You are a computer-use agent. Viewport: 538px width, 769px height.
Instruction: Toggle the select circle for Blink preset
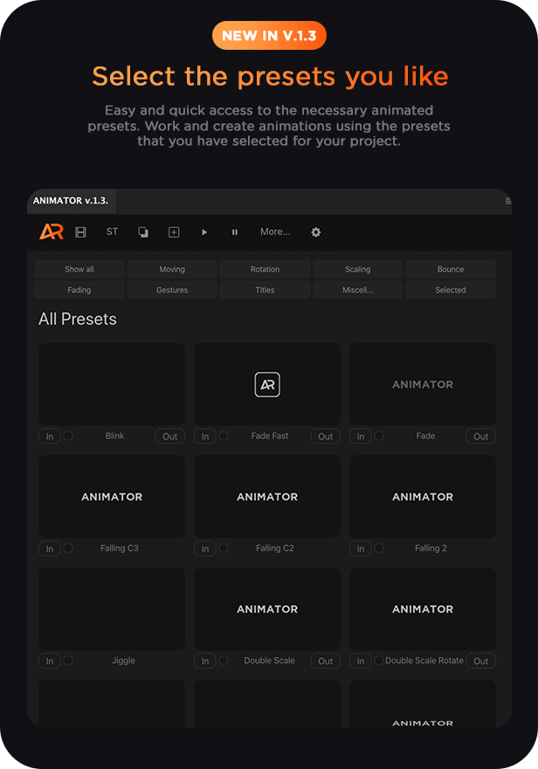coord(68,435)
